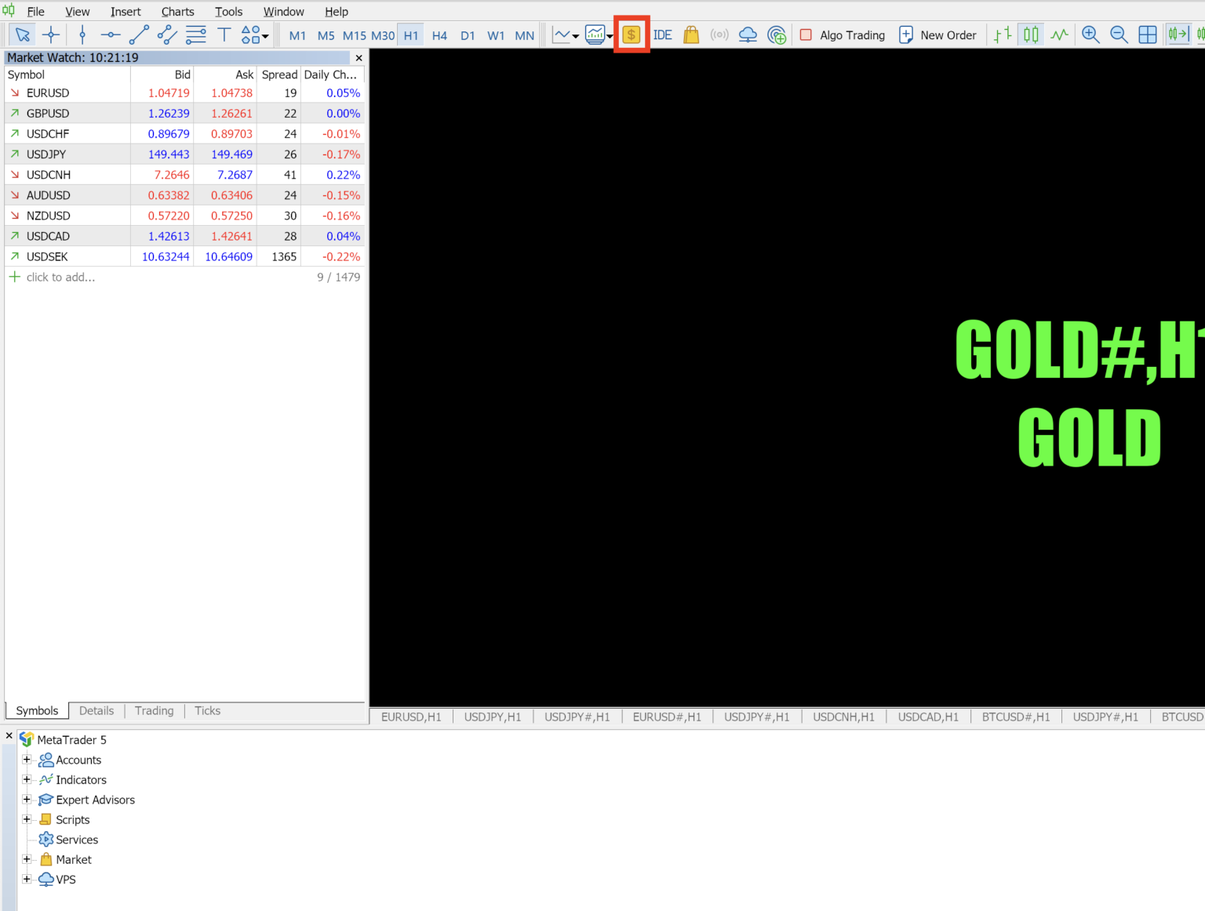Open the IDE MetaEditor button

(x=663, y=34)
